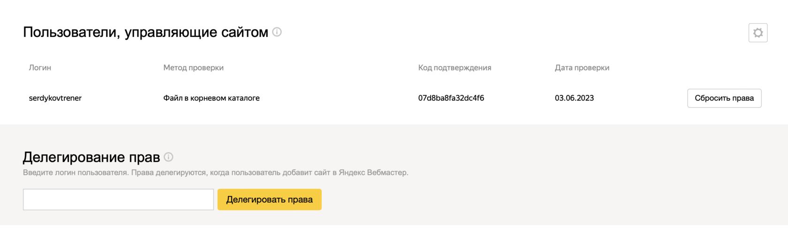This screenshot has width=788, height=243.
Task: Click info icon beside "Делегирование прав" heading
Action: tap(168, 157)
